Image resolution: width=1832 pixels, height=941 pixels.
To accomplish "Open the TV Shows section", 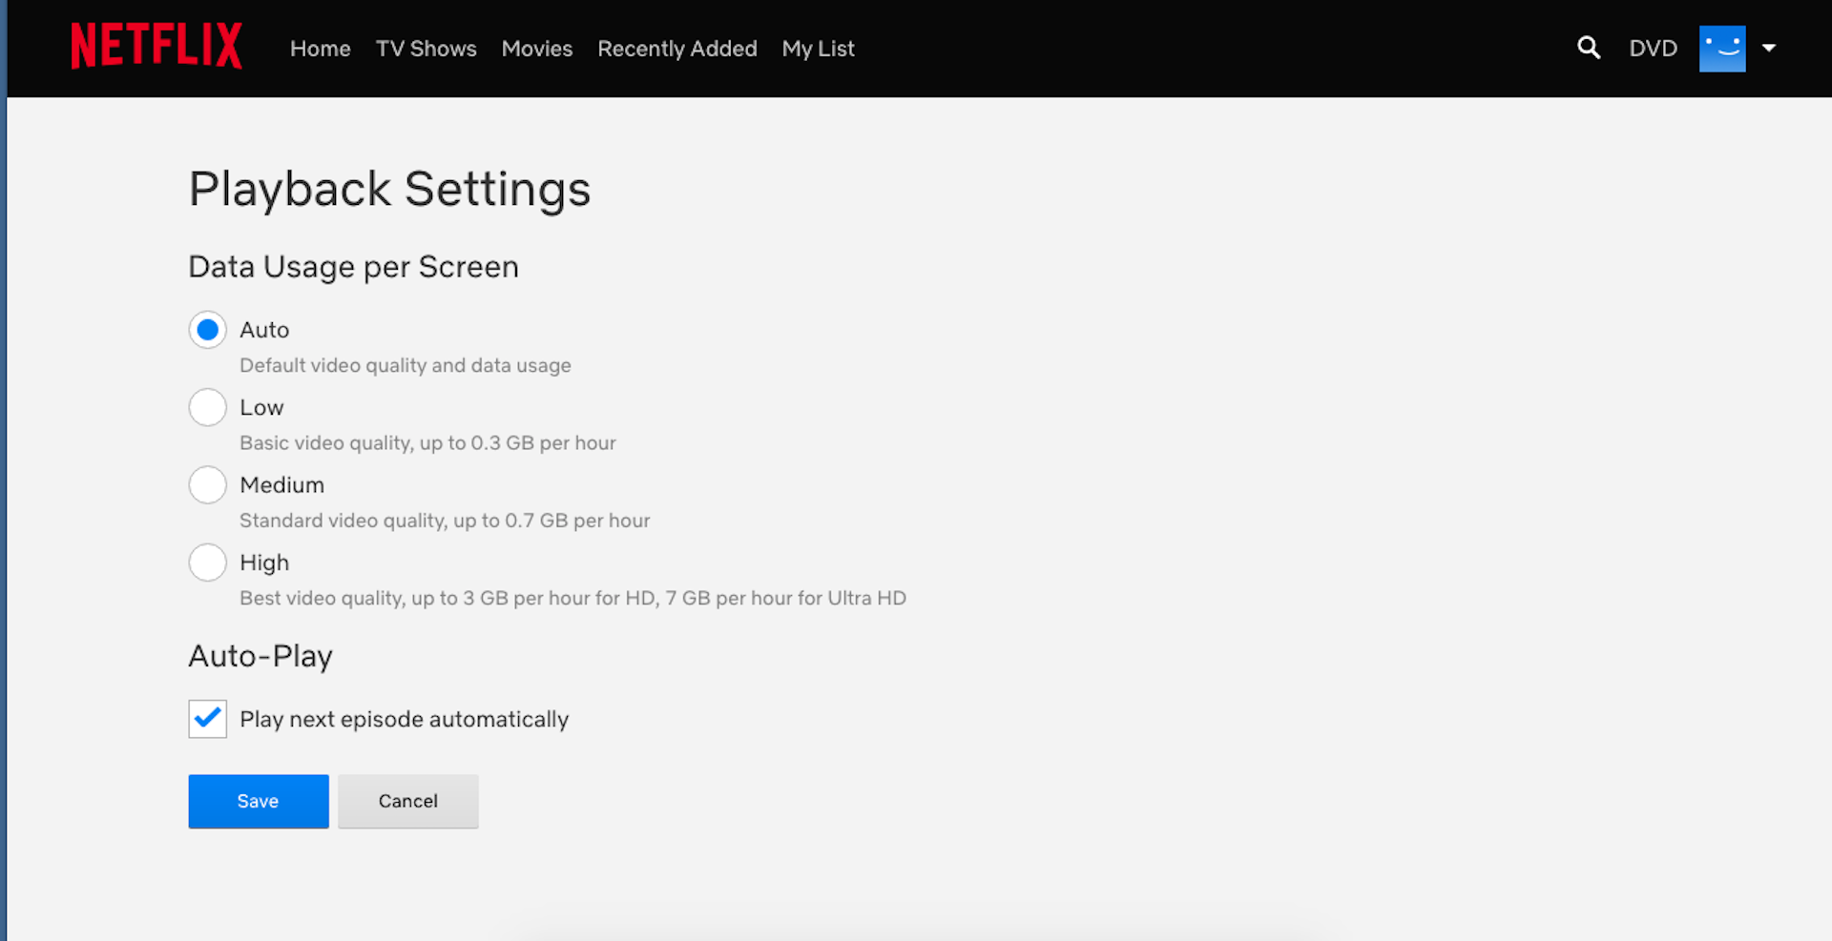I will [x=426, y=49].
